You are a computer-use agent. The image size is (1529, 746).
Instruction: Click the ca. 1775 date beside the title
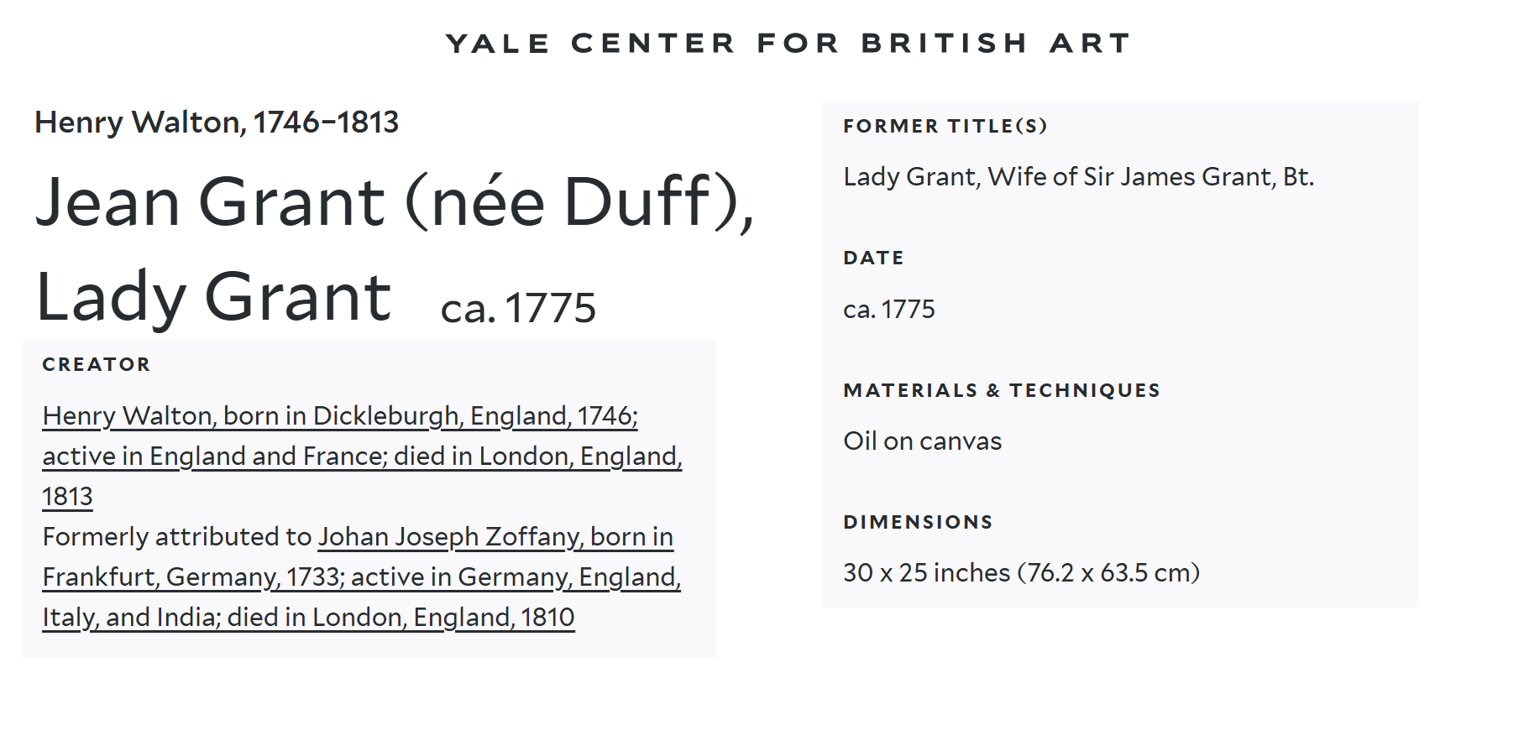click(x=518, y=308)
